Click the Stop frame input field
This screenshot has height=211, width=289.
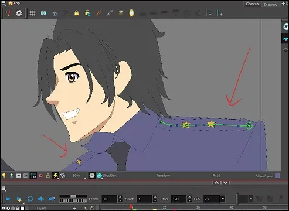[179, 199]
